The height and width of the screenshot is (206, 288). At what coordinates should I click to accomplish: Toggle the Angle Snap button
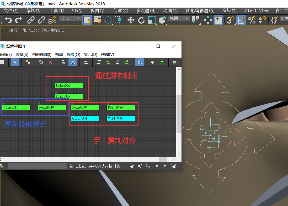241,20
